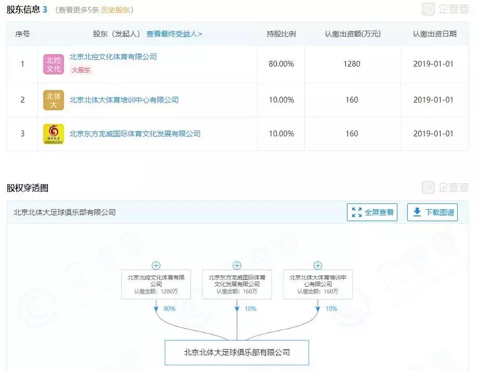Click the 东方龙威 shareholder logo
477x371 pixels.
click(x=53, y=134)
